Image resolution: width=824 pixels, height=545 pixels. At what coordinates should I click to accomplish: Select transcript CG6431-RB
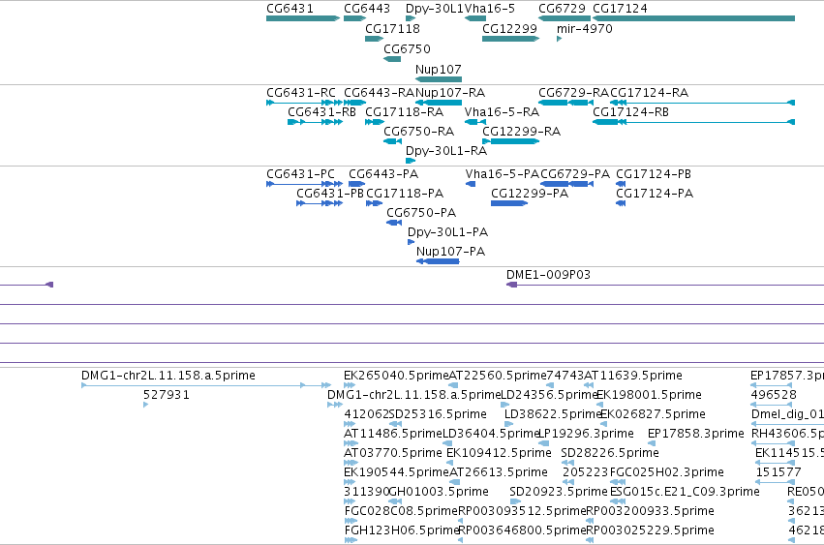[316, 122]
